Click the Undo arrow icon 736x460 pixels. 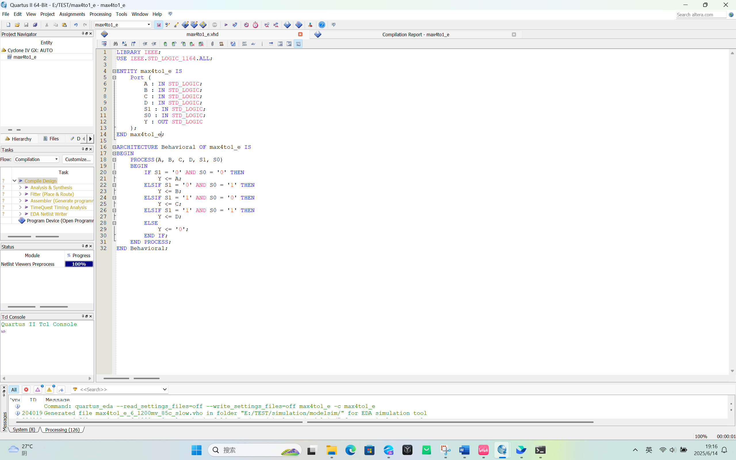(x=76, y=25)
